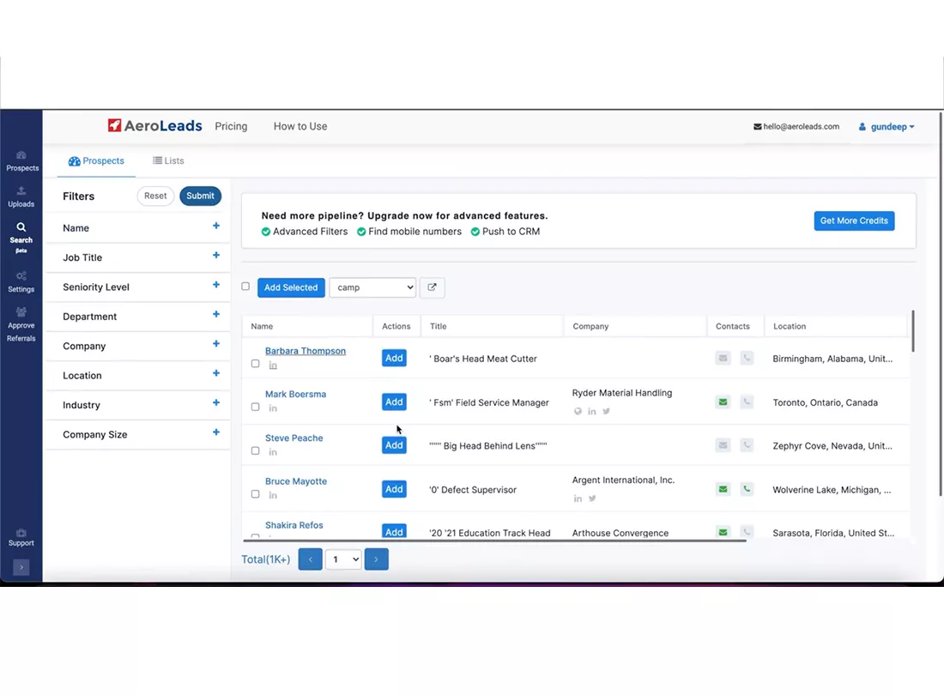Check the box for Bruce Mayotte
Viewport: 944px width, 695px height.
tap(255, 494)
